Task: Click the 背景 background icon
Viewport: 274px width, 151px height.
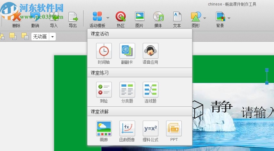Action: (x=220, y=16)
